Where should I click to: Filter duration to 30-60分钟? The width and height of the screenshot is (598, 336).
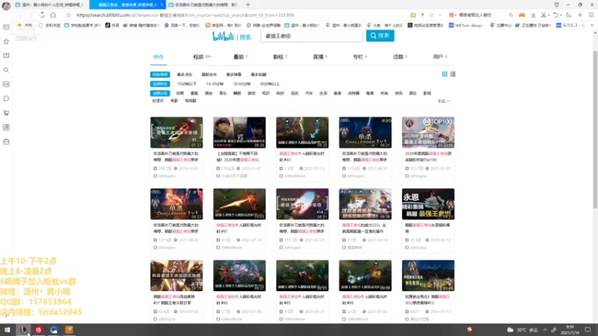[241, 84]
